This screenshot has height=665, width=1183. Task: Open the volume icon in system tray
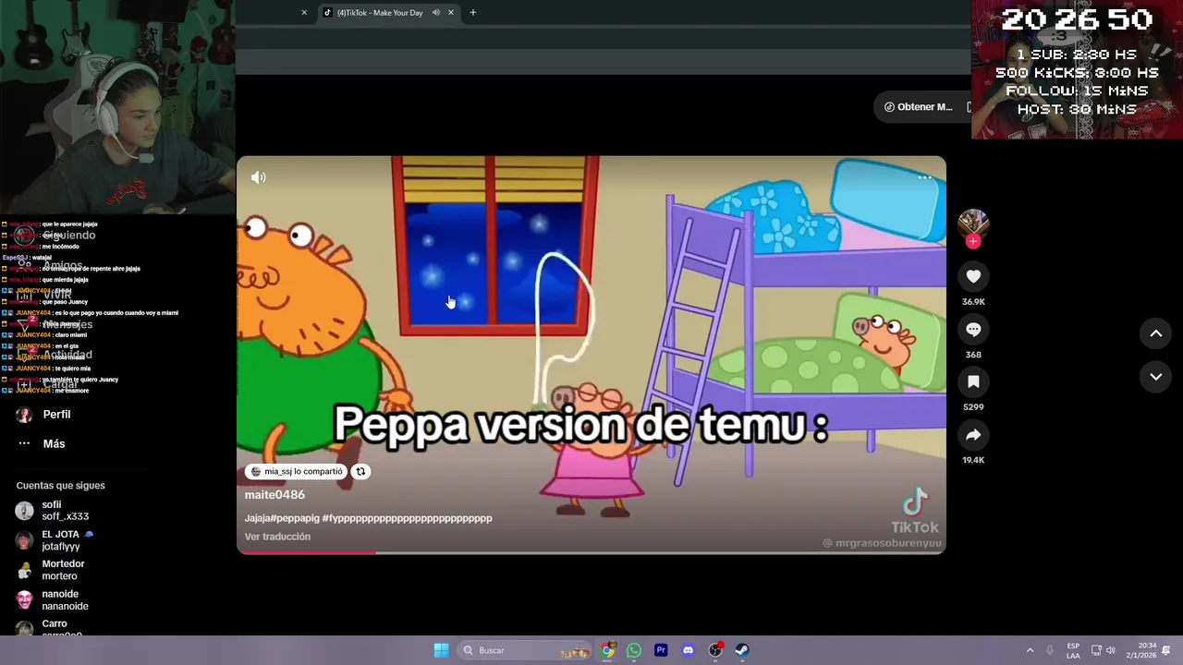click(x=1111, y=650)
